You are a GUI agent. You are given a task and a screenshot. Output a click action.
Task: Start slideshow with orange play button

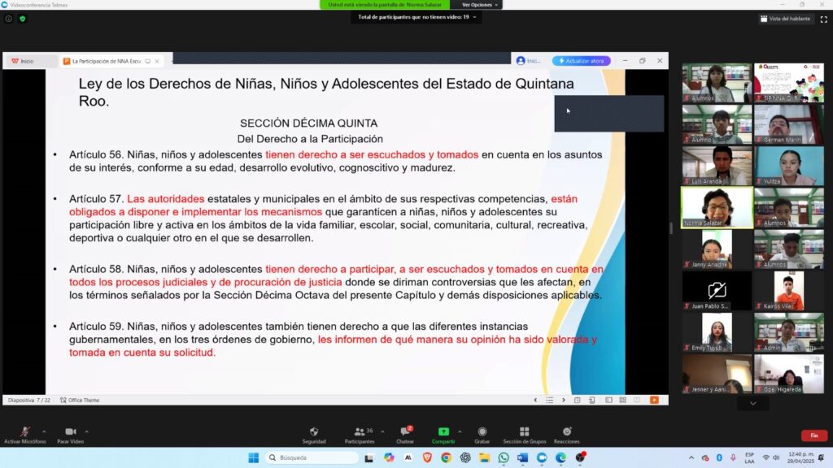654,400
